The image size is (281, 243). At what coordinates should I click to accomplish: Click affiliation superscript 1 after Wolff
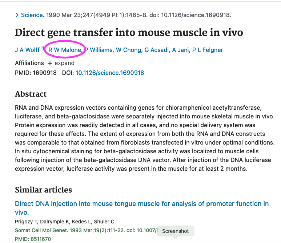tap(43, 48)
